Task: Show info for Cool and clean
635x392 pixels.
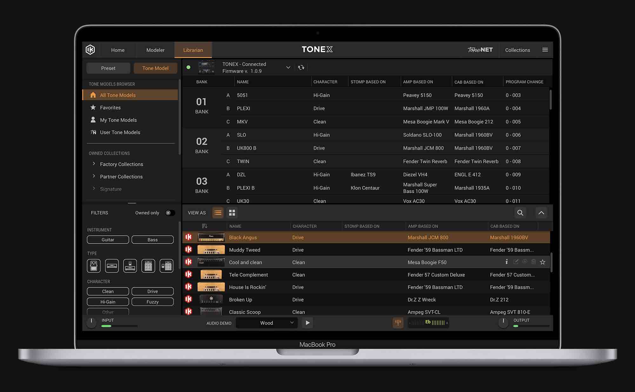Action: 506,262
